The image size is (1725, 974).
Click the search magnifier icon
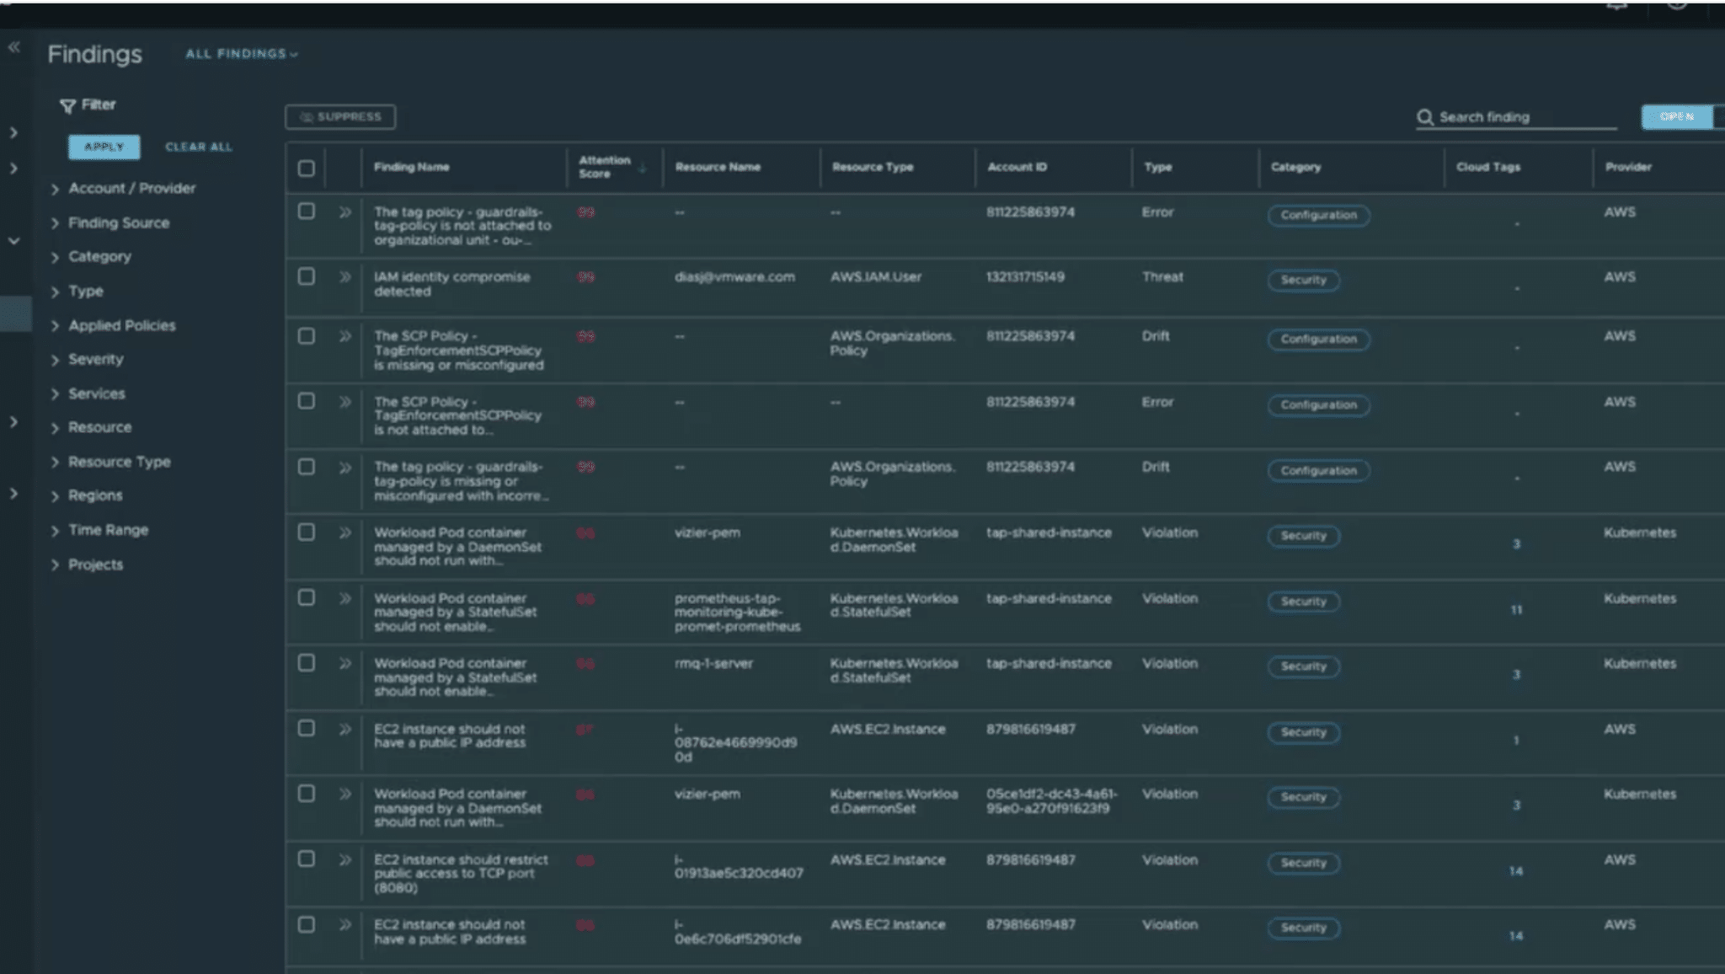point(1424,117)
